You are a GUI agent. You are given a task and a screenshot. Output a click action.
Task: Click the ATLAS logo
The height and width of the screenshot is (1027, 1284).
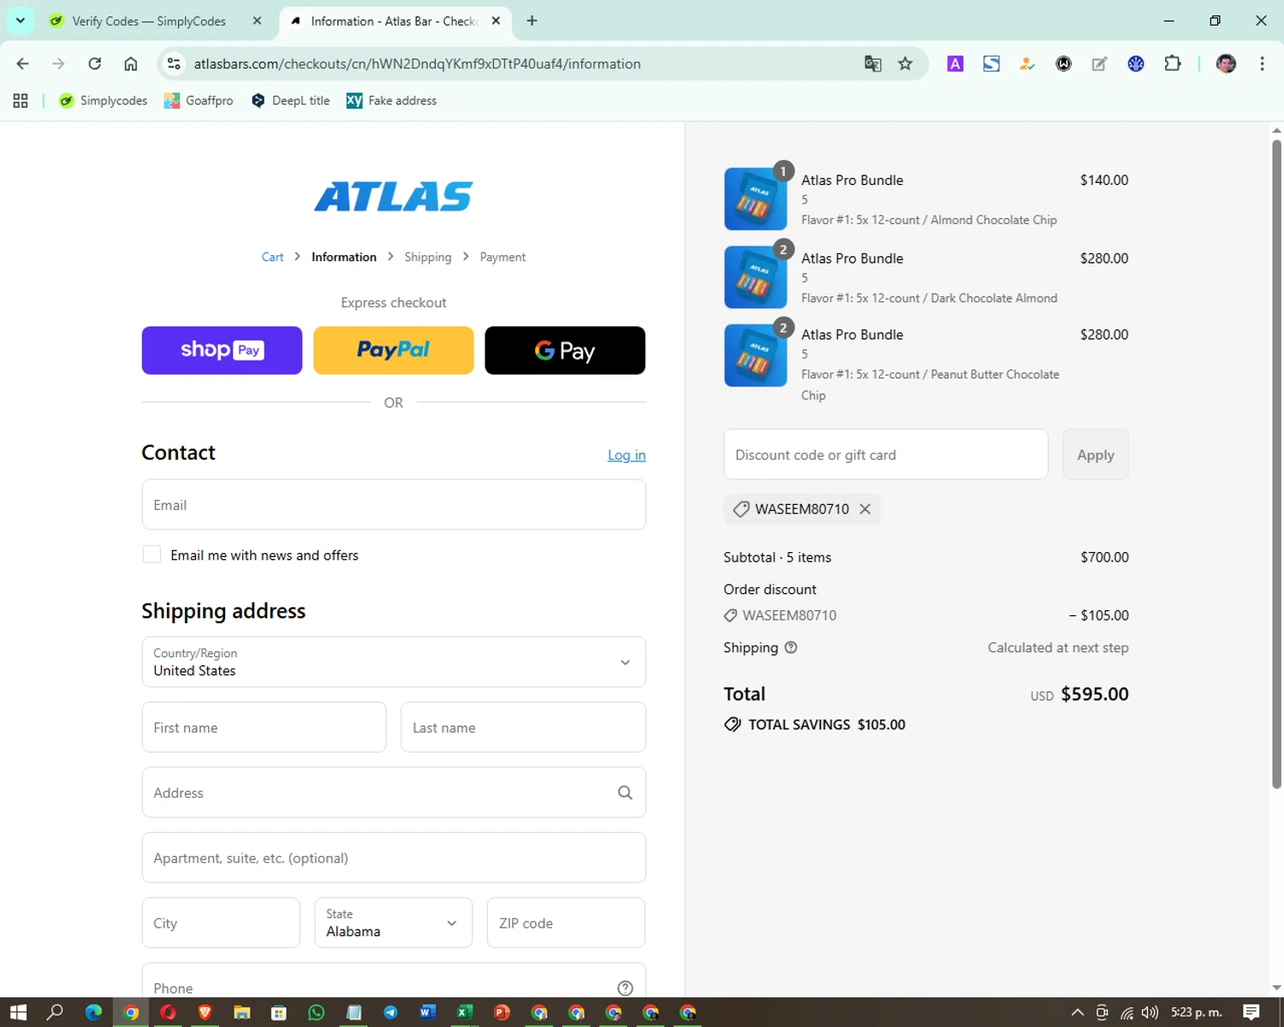394,196
